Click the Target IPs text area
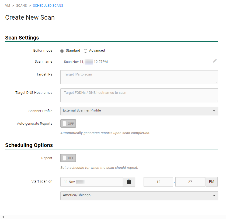The width and height of the screenshot is (226, 219). [x=139, y=77]
